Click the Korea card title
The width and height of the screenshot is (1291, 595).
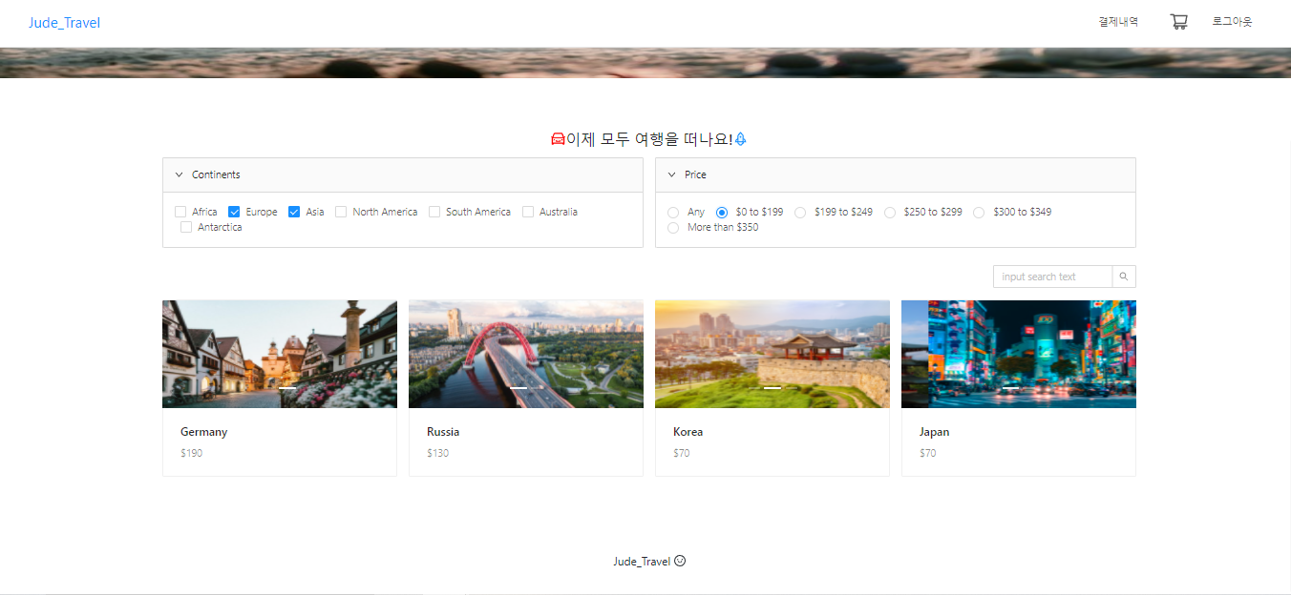point(688,432)
